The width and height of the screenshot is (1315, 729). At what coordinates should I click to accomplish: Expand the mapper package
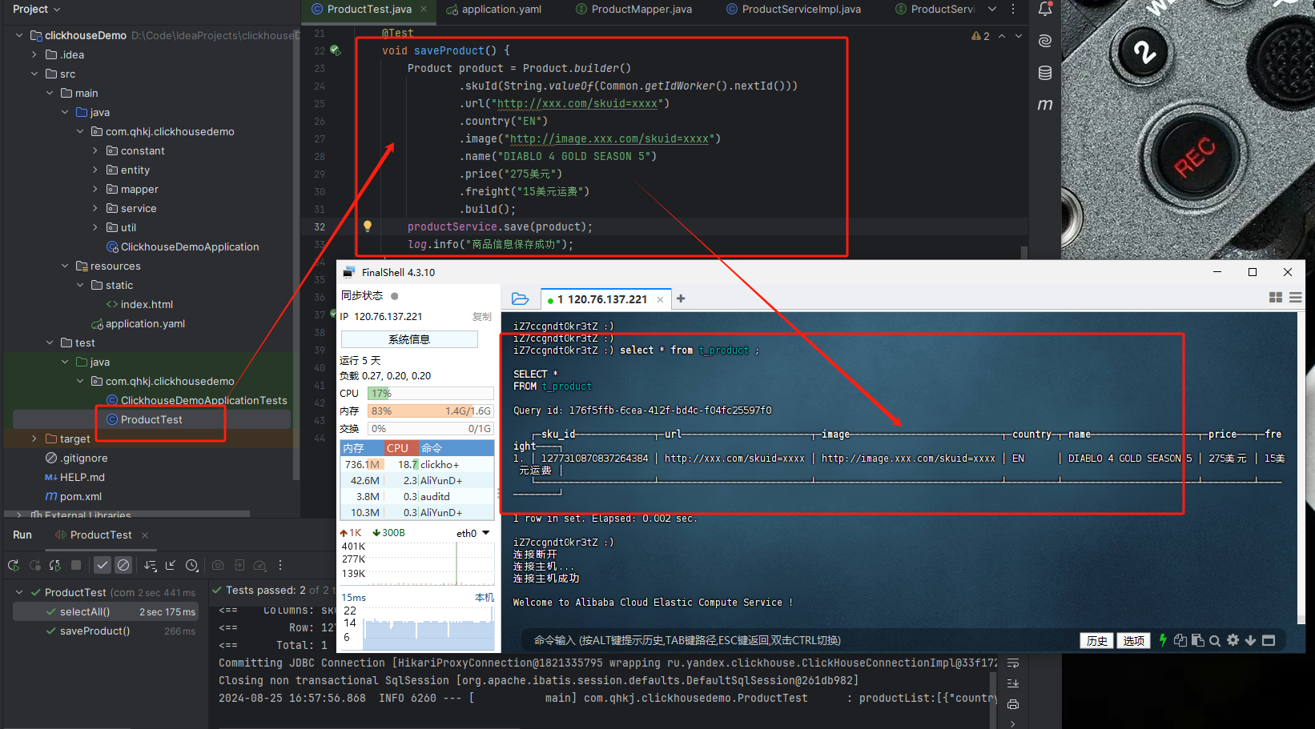click(95, 189)
